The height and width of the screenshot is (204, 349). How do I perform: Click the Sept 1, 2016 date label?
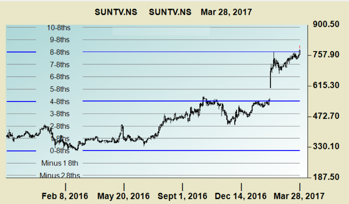click(182, 196)
